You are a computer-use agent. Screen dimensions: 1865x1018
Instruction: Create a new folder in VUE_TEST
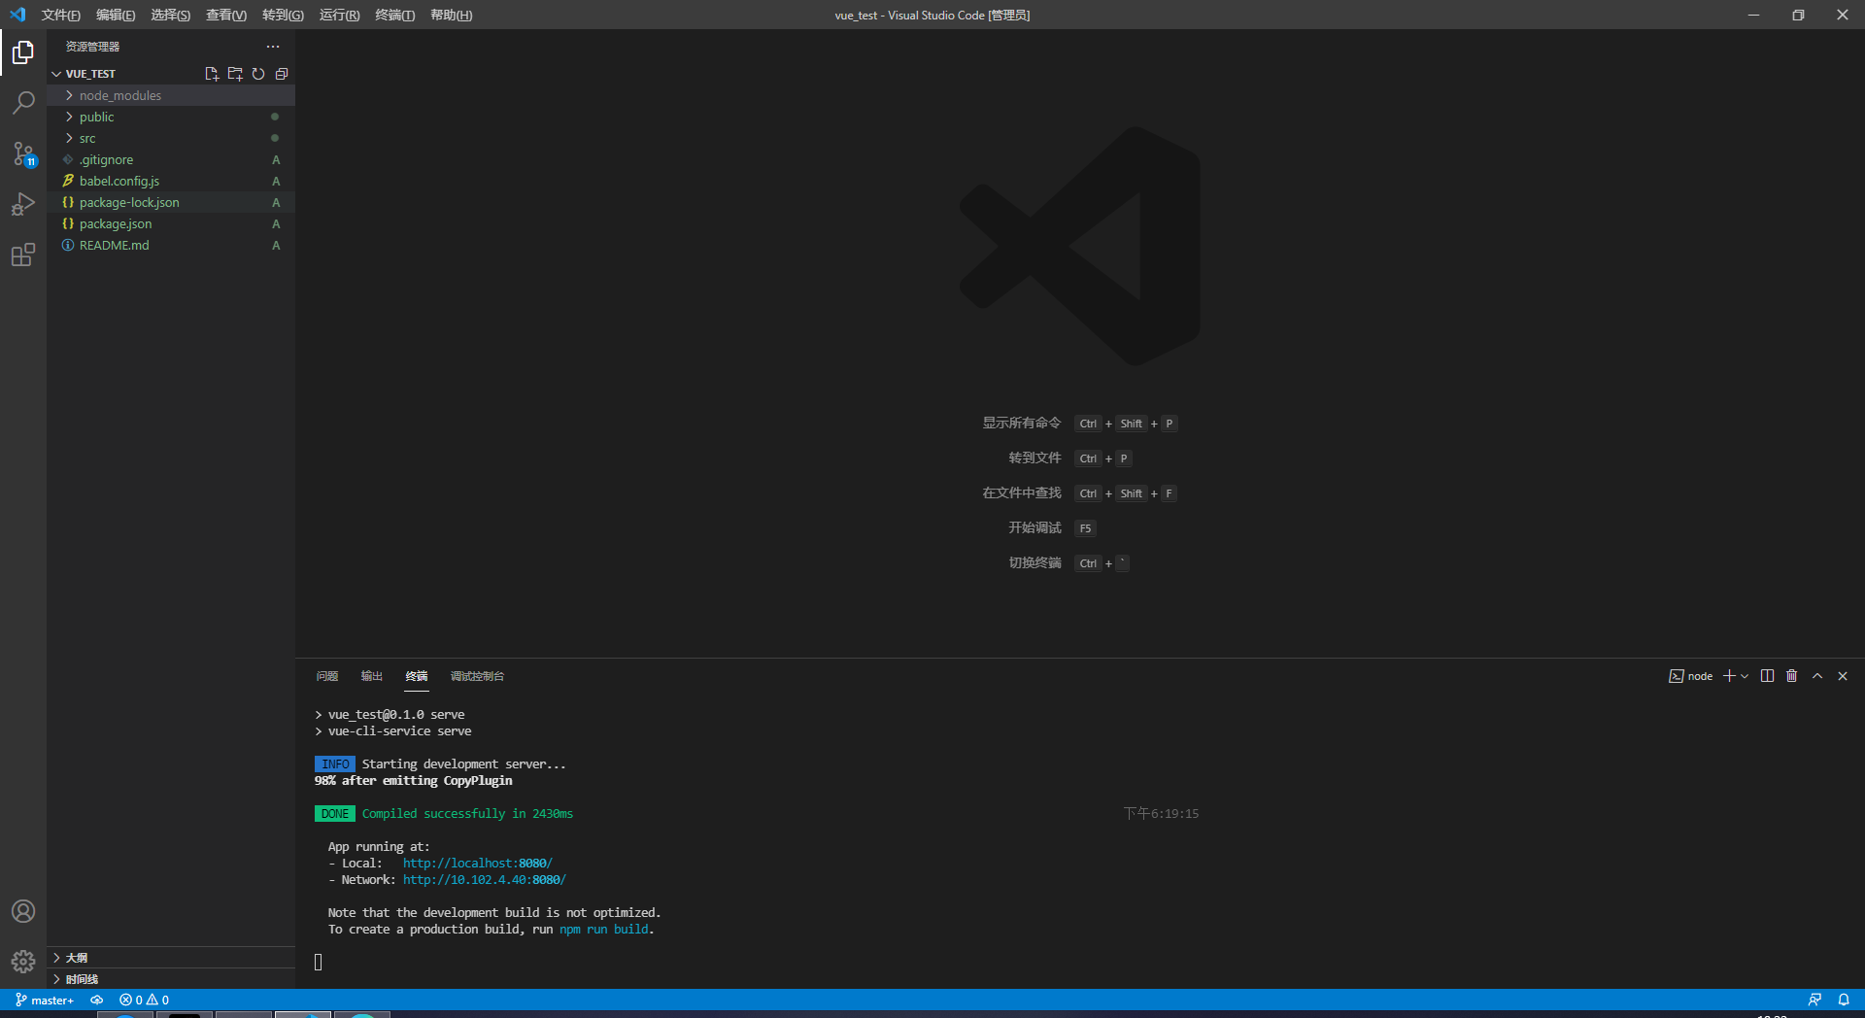(235, 74)
